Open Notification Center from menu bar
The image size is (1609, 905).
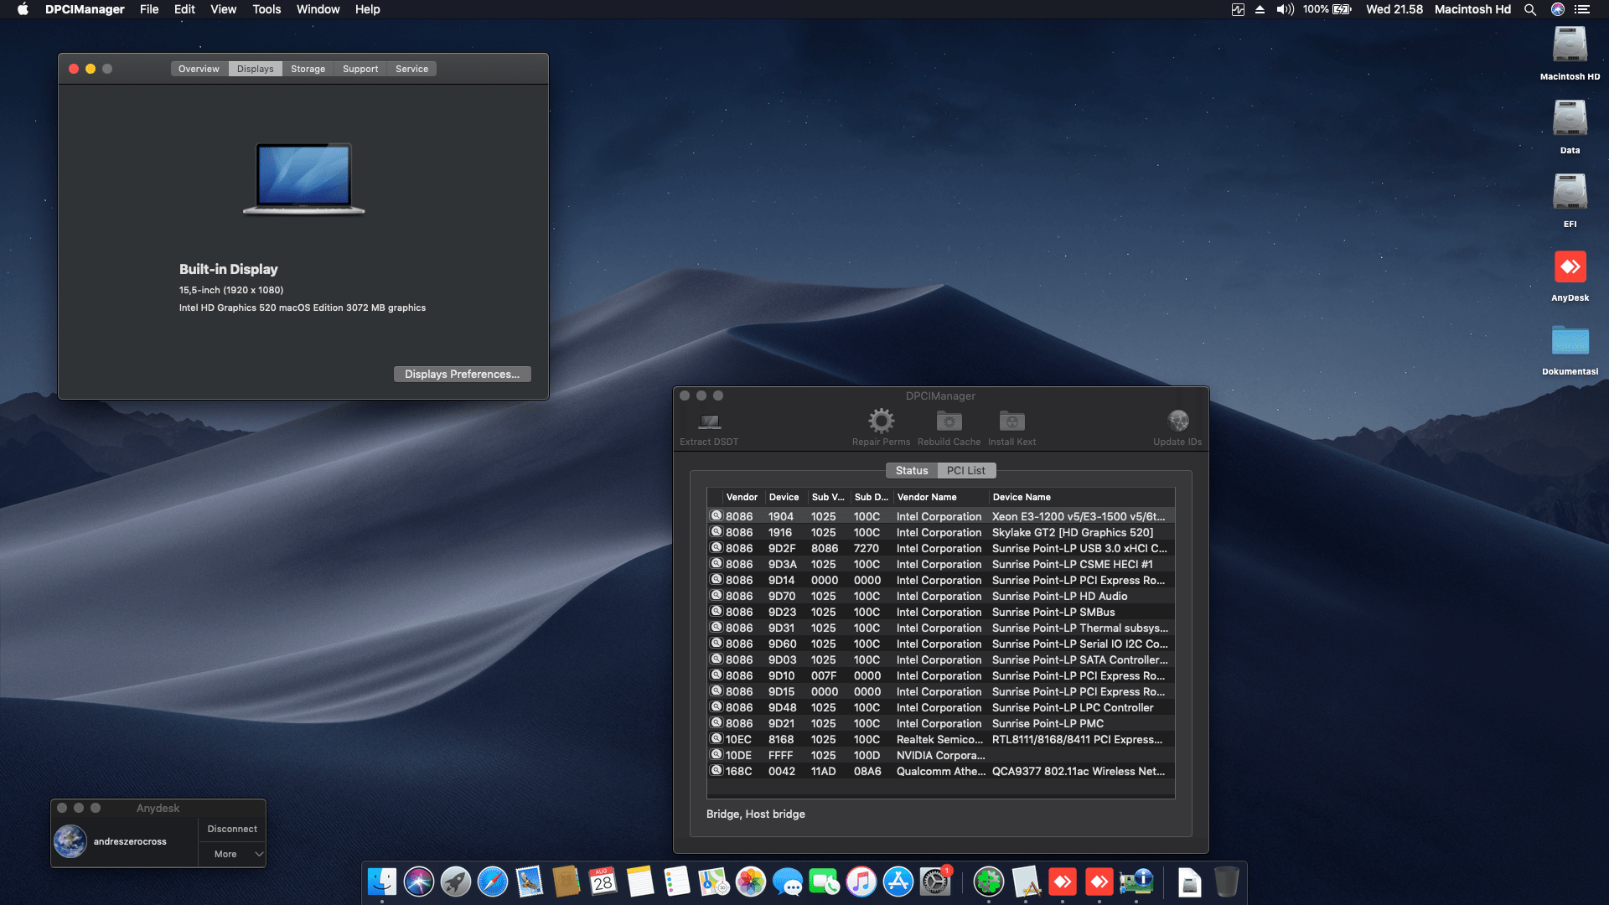[1582, 9]
